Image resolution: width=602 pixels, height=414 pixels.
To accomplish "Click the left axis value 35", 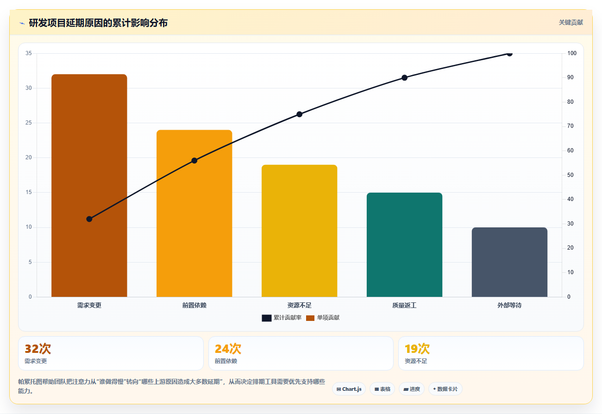I will pos(29,53).
